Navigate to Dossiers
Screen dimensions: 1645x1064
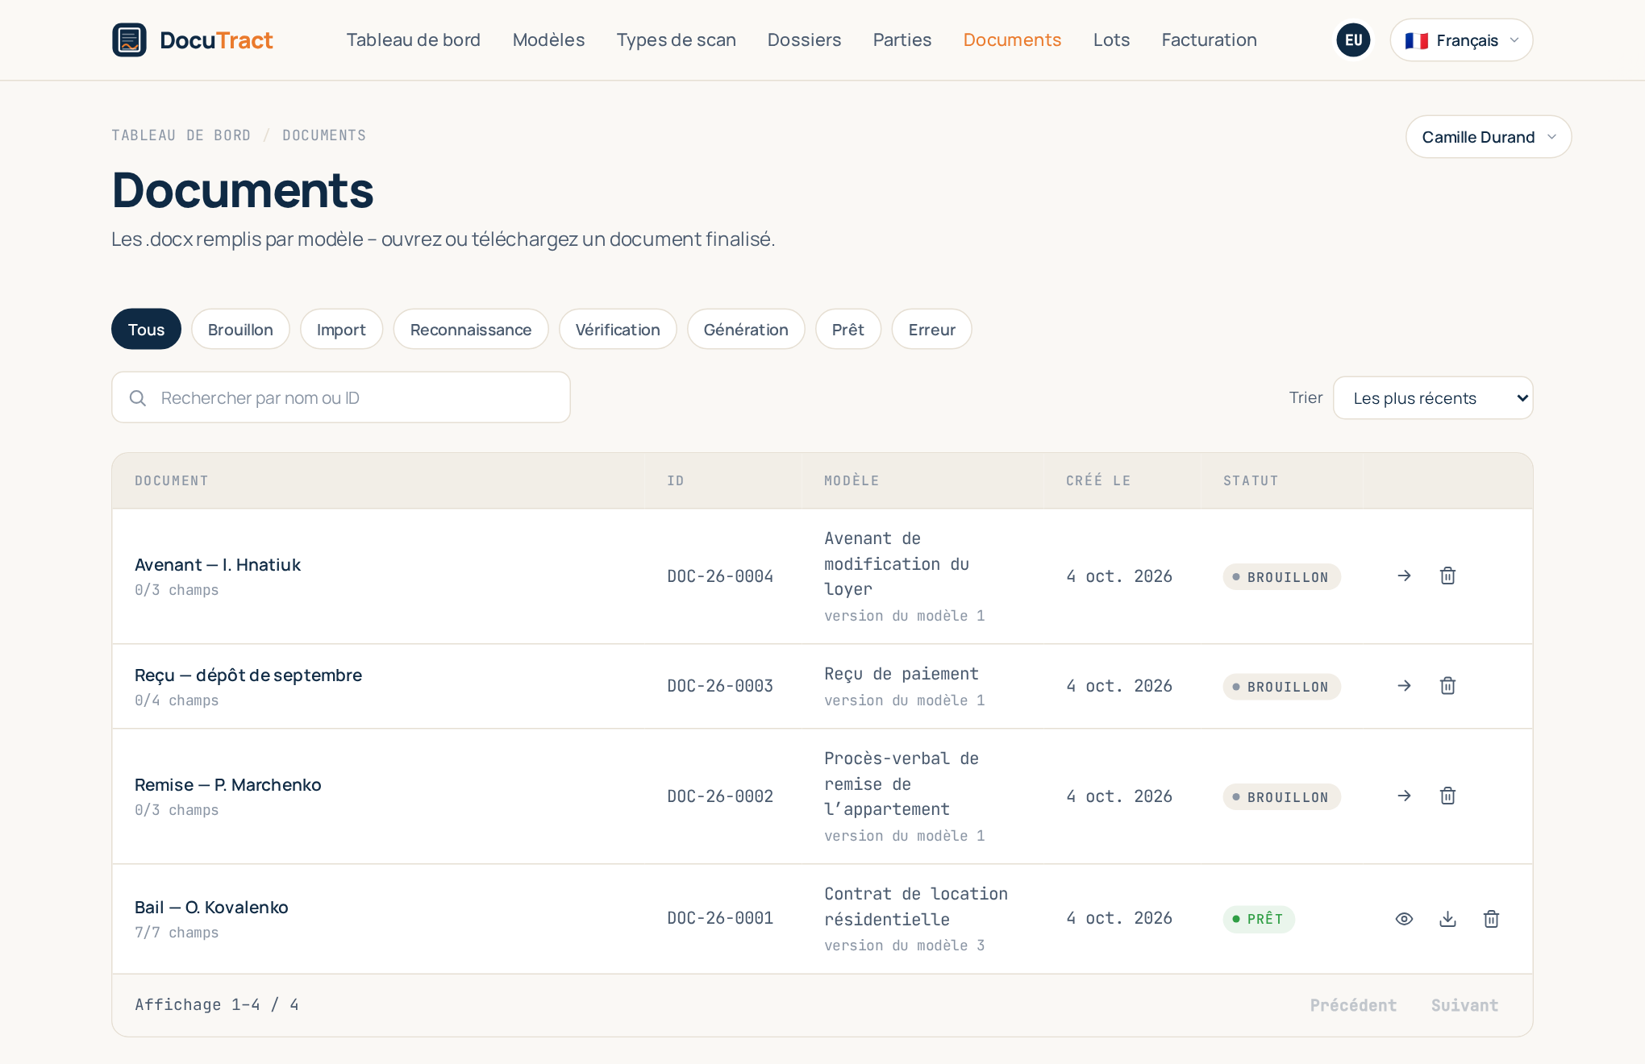(x=804, y=39)
